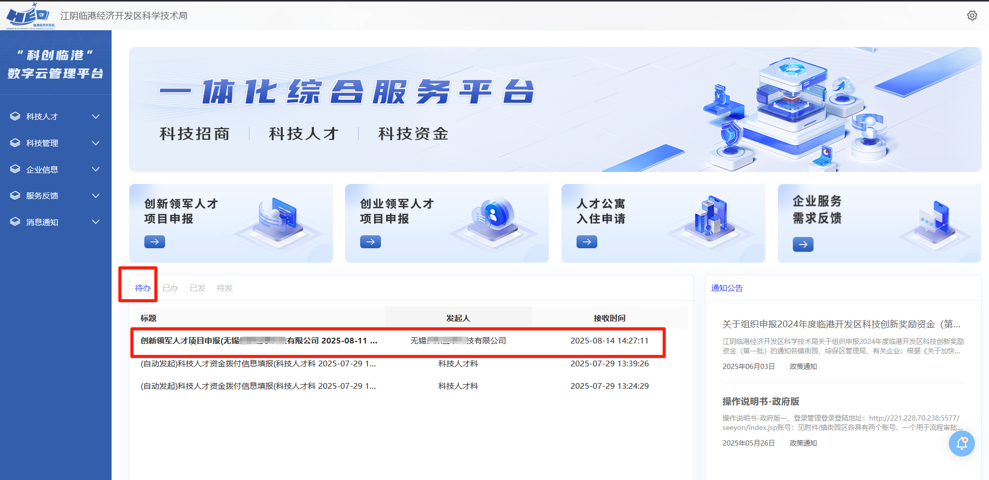Expand the 企业信息 sidebar menu chevron

(96, 169)
